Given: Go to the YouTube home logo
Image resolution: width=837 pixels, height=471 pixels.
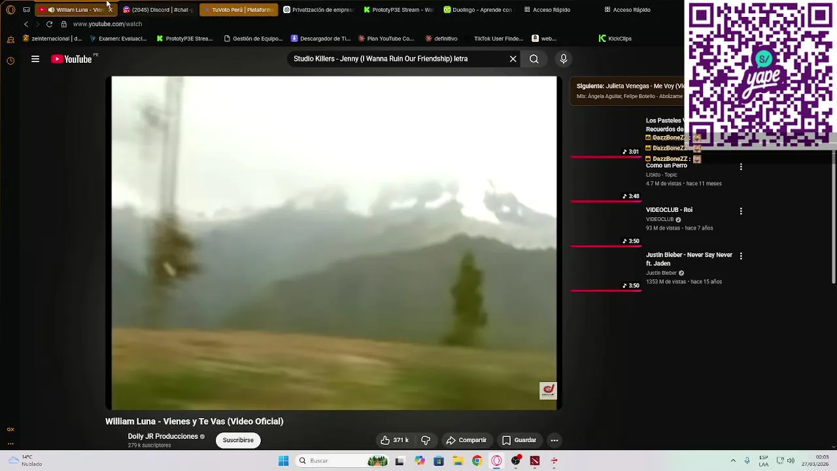Looking at the screenshot, I should 72,59.
